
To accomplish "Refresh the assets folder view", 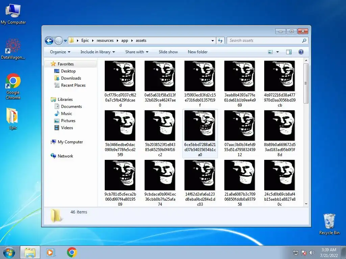I will click(220, 40).
